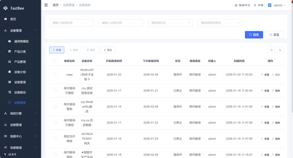
Task: Check the 保外维保不提前 row checkbox
Action: pyautogui.click(x=55, y=91)
